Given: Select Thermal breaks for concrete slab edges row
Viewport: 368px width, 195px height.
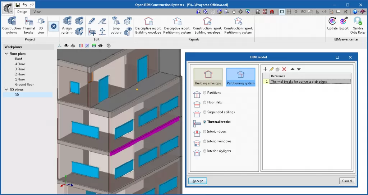Looking at the screenshot, I should click(x=310, y=82).
